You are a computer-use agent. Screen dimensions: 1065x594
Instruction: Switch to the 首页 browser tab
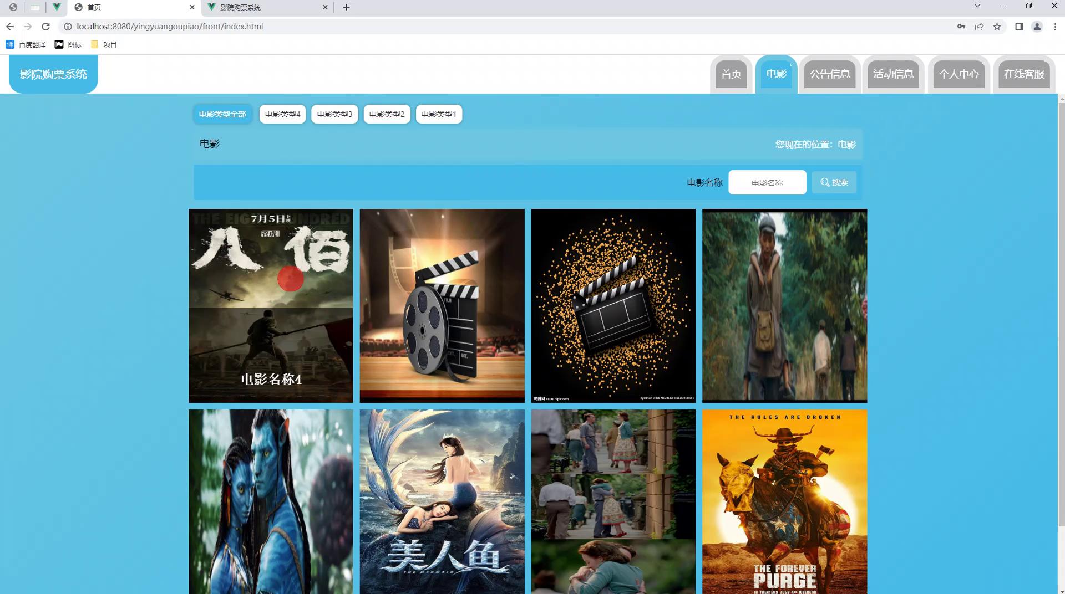coord(134,7)
